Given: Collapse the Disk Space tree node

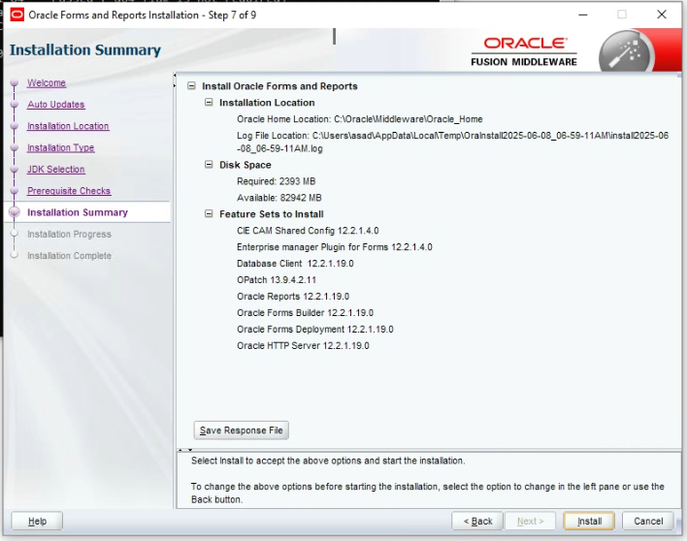Looking at the screenshot, I should pos(209,165).
